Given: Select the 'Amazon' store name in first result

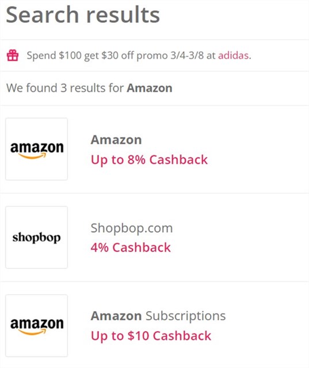Looking at the screenshot, I should pos(116,140).
